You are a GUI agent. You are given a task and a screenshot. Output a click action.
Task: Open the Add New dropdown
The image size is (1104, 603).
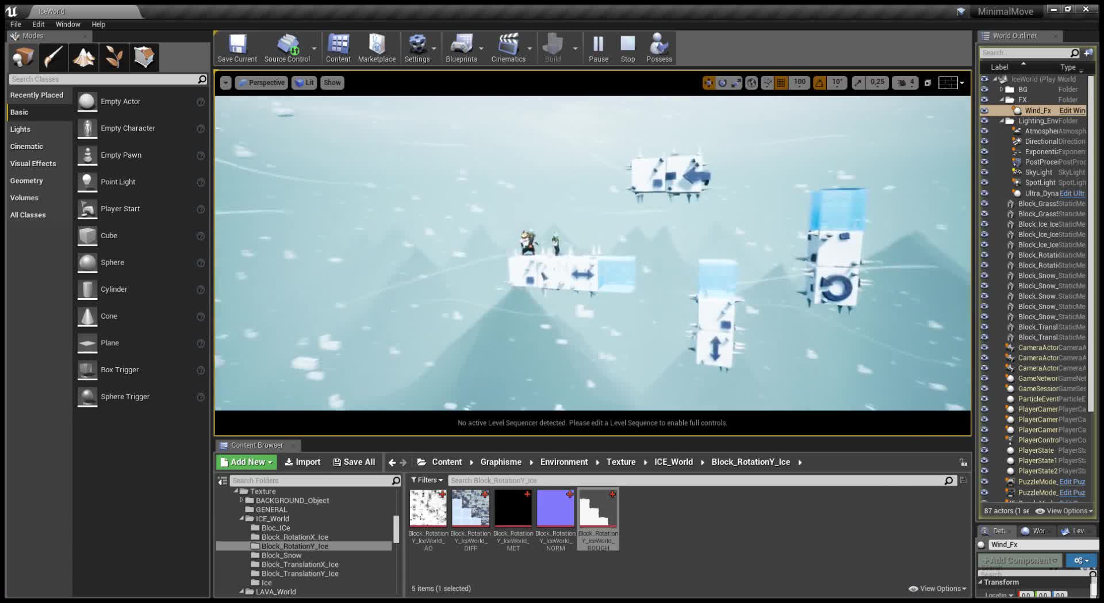coord(246,461)
